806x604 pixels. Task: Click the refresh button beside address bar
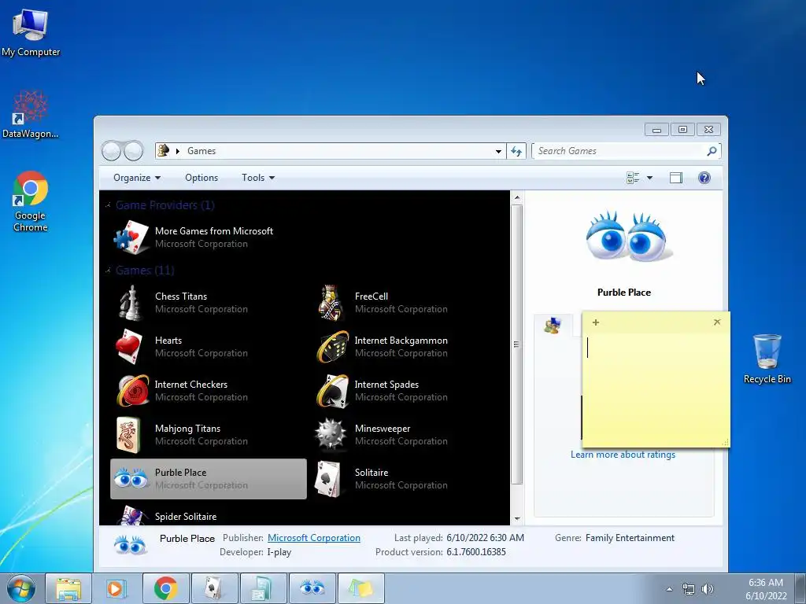(x=516, y=151)
